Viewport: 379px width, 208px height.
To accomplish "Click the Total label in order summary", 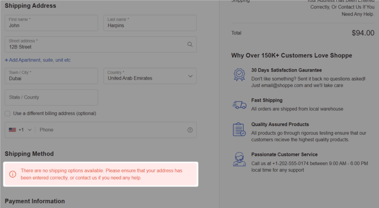I will click(236, 33).
